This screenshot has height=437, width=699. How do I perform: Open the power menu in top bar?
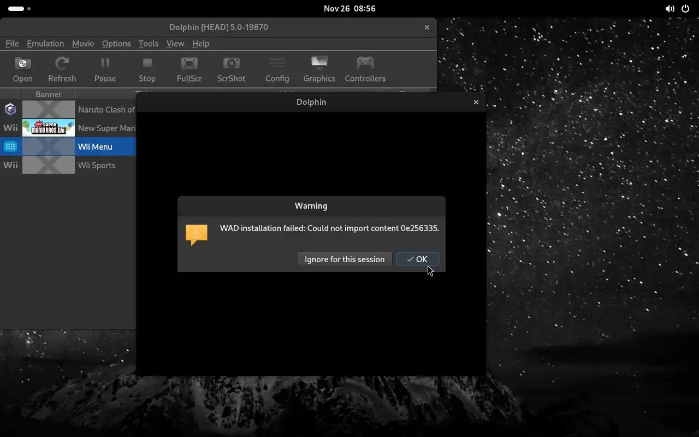[686, 9]
